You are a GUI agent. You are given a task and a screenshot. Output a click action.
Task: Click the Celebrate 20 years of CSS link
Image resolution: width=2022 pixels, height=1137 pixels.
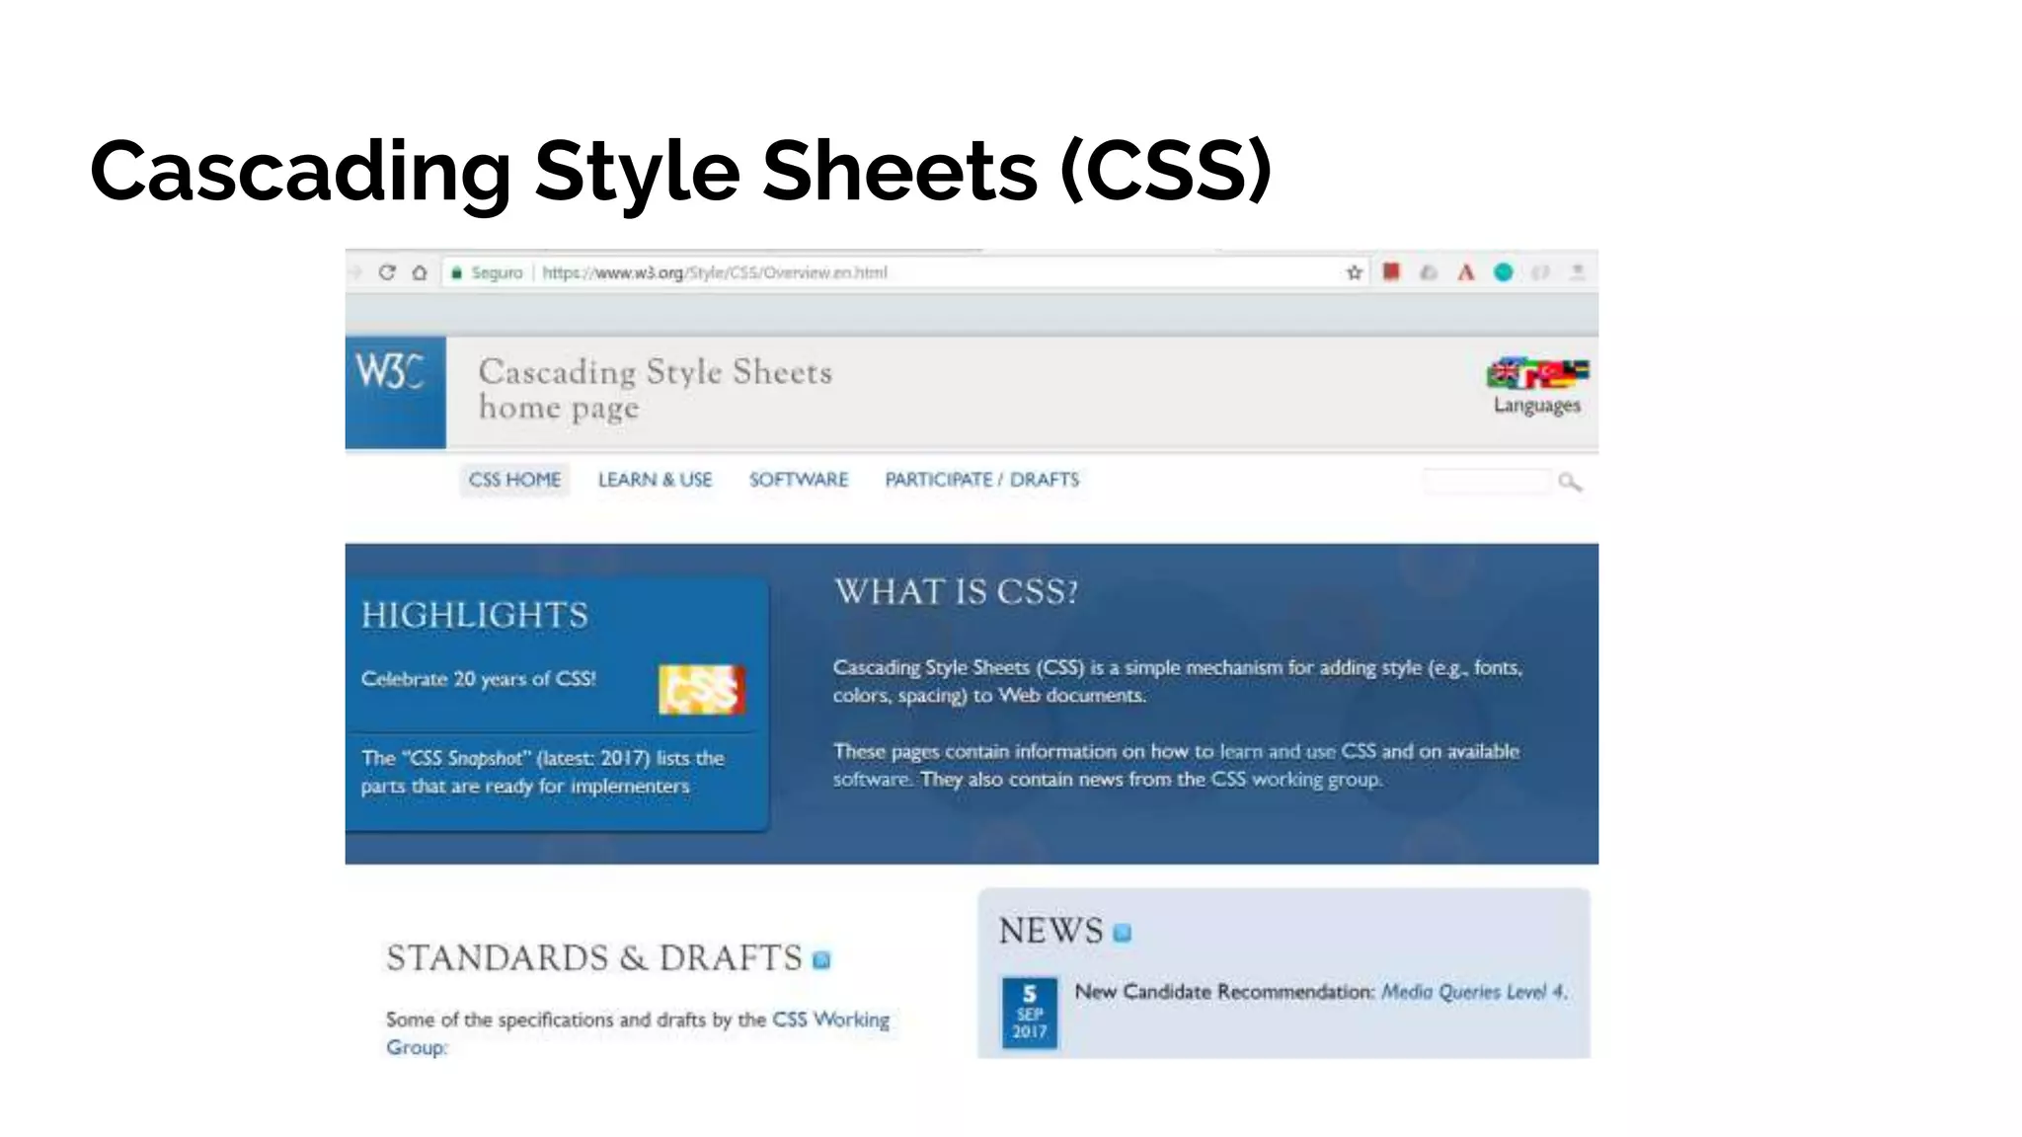pos(478,679)
